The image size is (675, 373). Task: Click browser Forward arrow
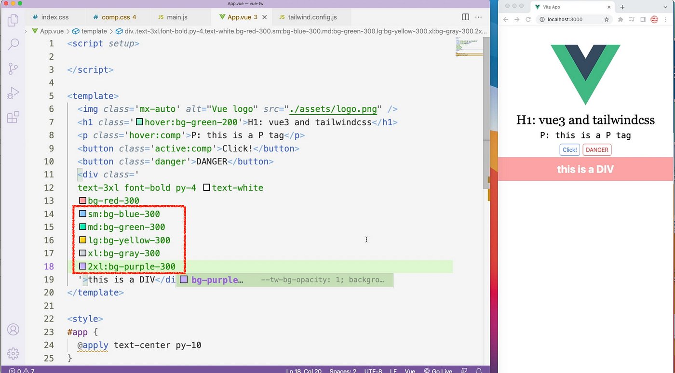pyautogui.click(x=517, y=19)
